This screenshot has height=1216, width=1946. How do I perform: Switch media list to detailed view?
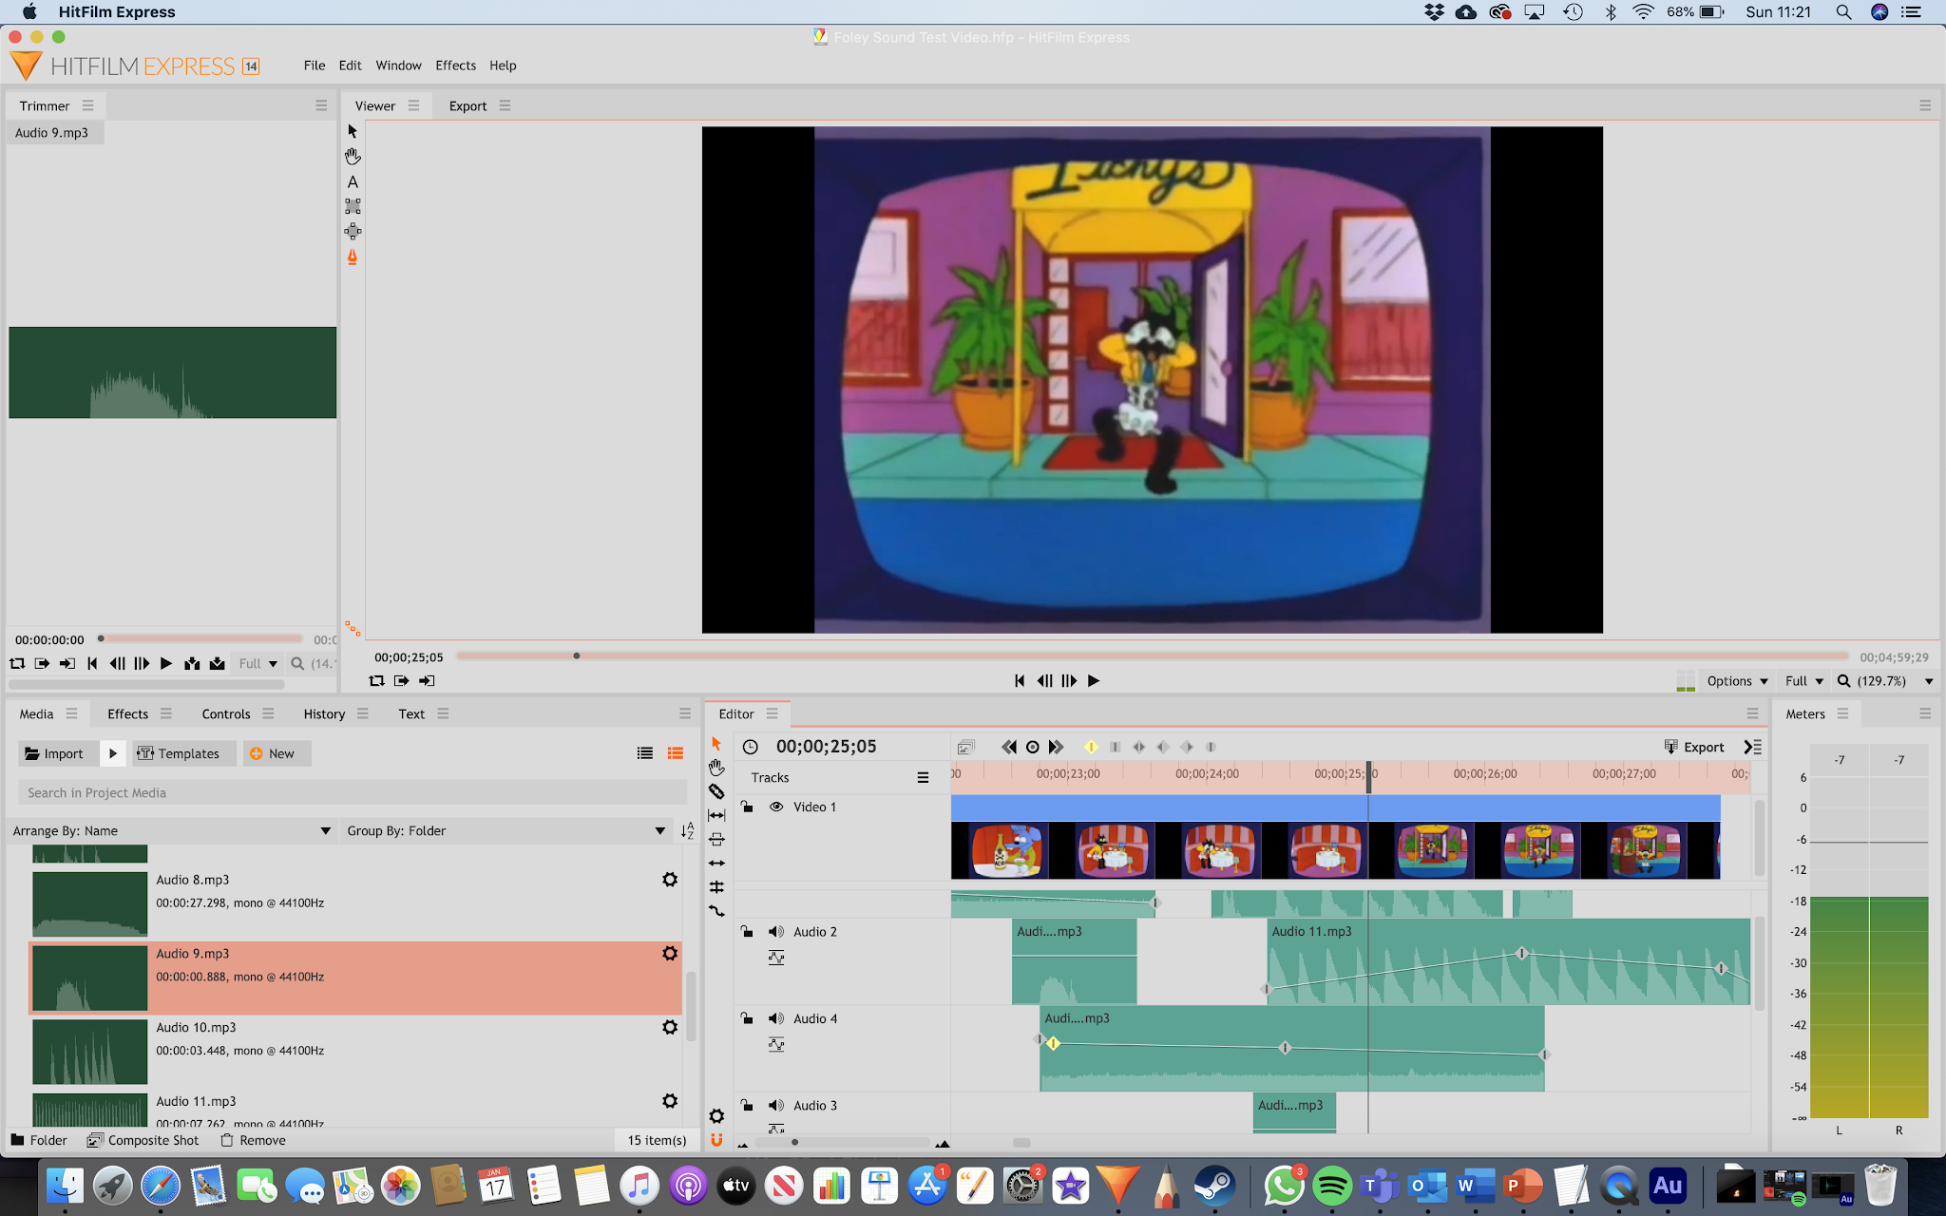coord(676,753)
